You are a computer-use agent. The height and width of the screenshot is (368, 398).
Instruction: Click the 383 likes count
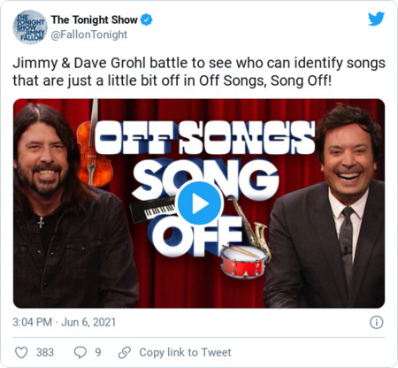click(x=45, y=352)
